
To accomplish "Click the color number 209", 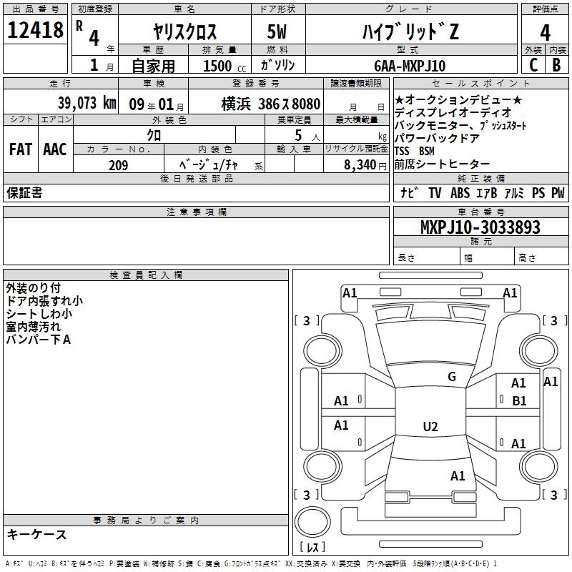I will click(x=118, y=165).
